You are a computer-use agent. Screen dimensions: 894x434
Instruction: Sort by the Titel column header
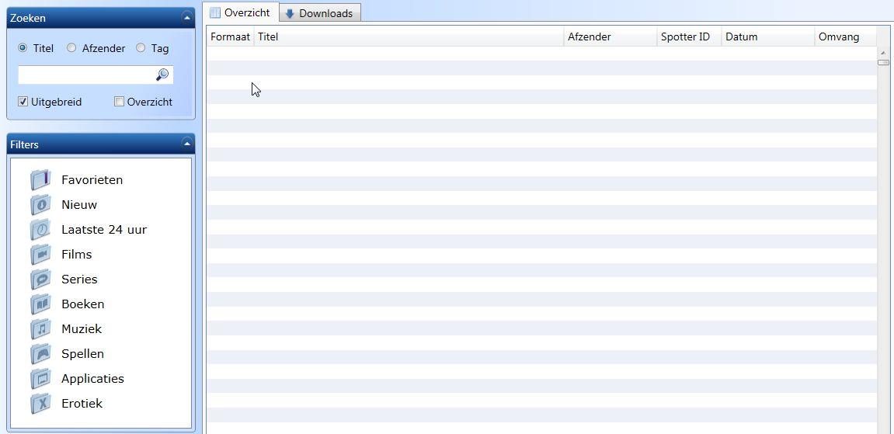(409, 37)
